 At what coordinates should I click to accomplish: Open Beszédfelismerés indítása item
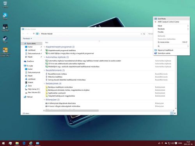pyautogui.click(x=57, y=74)
